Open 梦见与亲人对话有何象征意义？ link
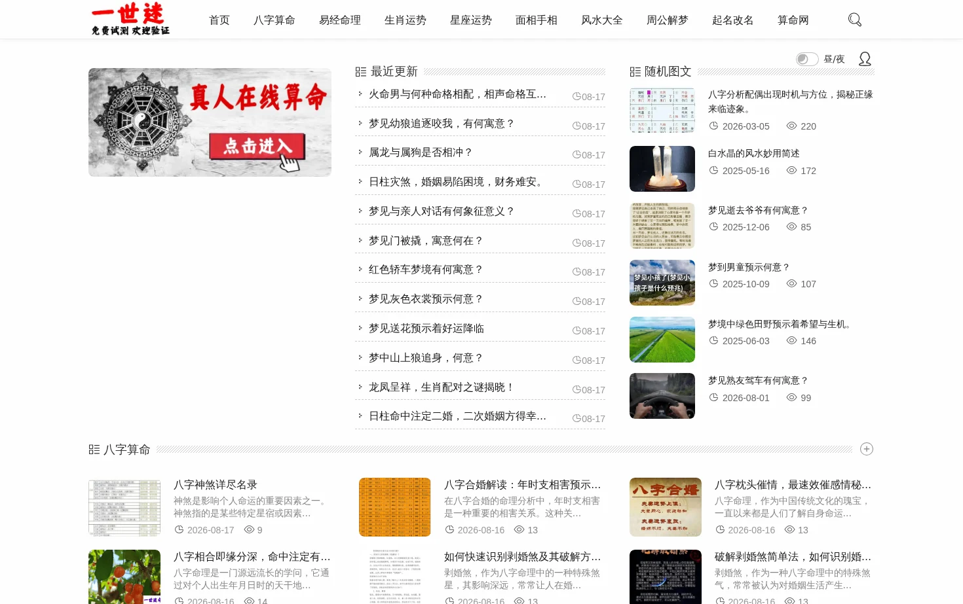The width and height of the screenshot is (963, 604). coord(442,211)
